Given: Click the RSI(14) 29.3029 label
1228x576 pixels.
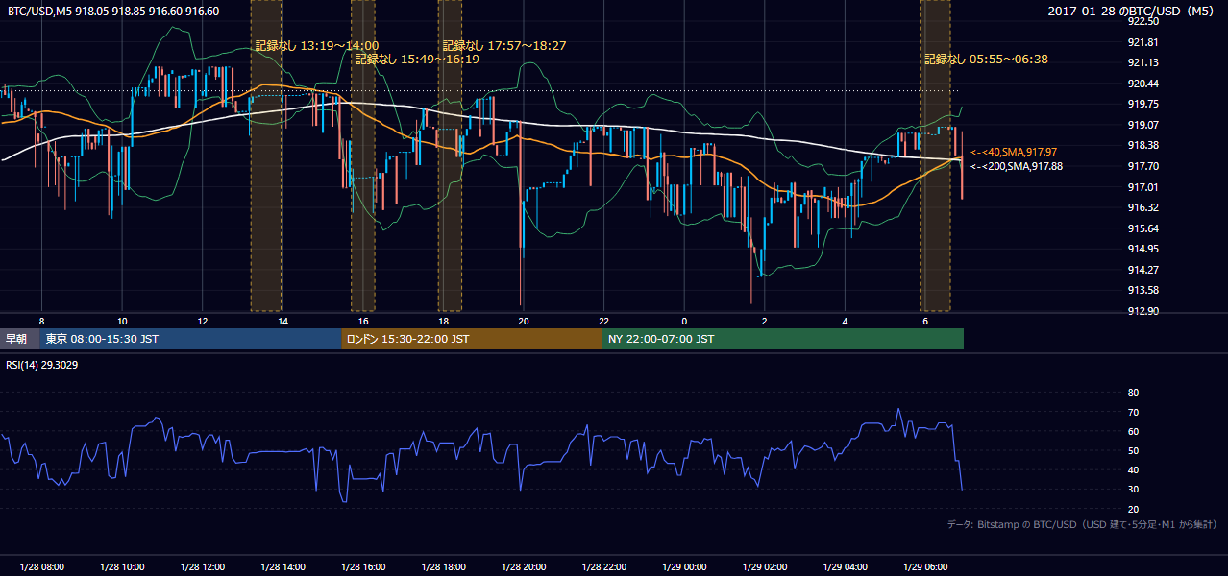Looking at the screenshot, I should [x=44, y=364].
